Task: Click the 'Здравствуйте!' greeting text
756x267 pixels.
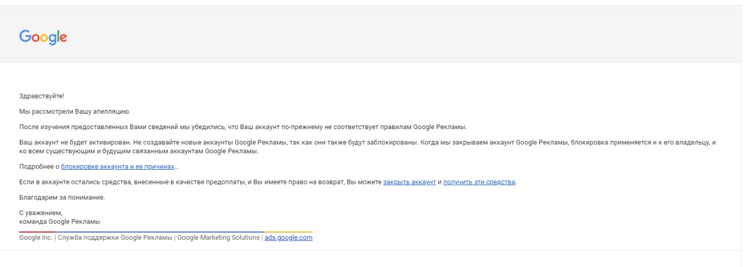Action: (41, 96)
